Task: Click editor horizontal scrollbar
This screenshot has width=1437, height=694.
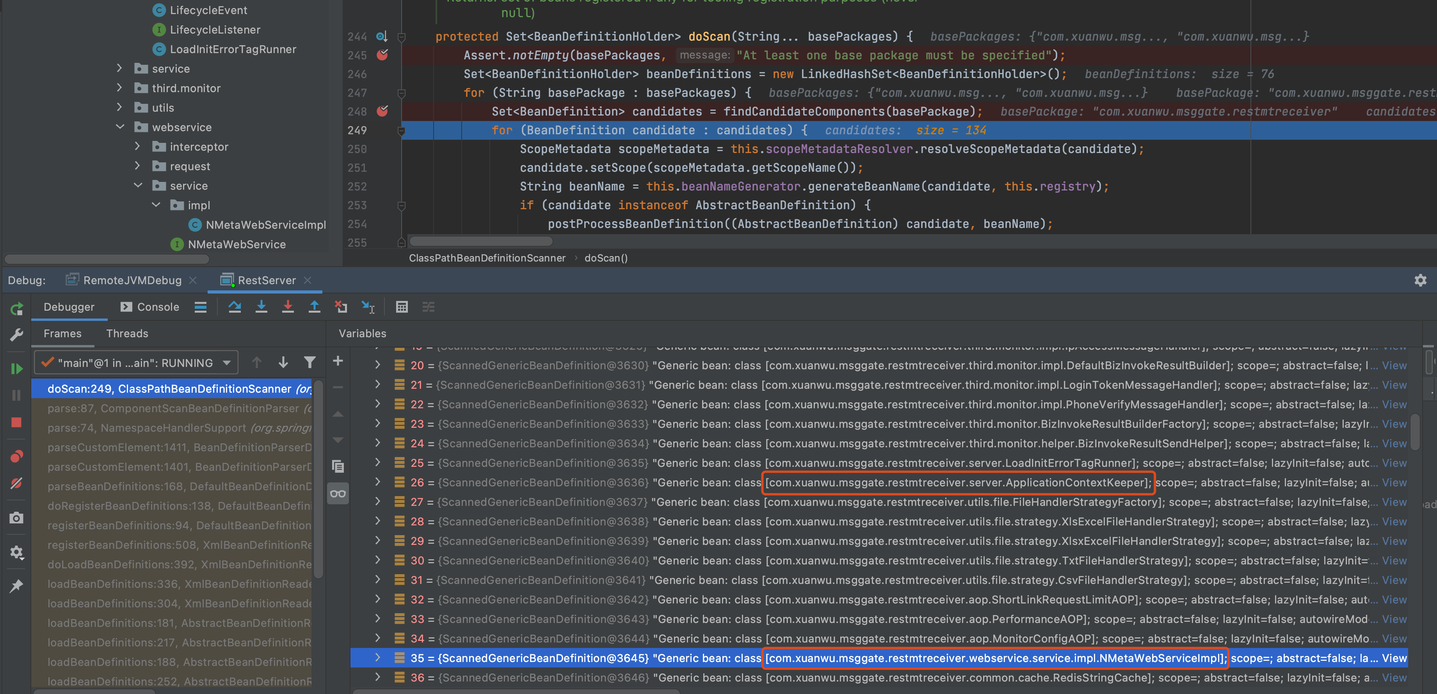Action: [480, 241]
